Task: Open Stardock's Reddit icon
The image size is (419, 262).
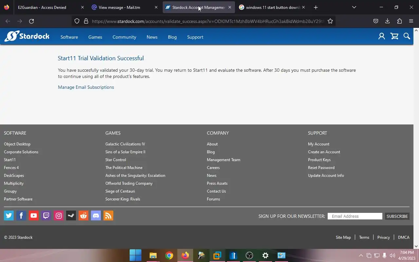Action: pos(83,215)
